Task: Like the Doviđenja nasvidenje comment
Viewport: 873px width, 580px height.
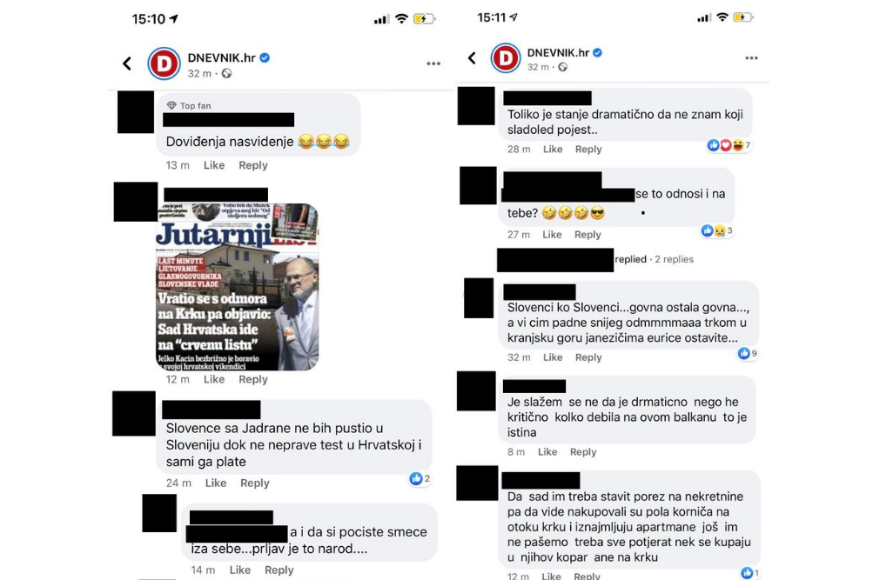Action: point(214,165)
